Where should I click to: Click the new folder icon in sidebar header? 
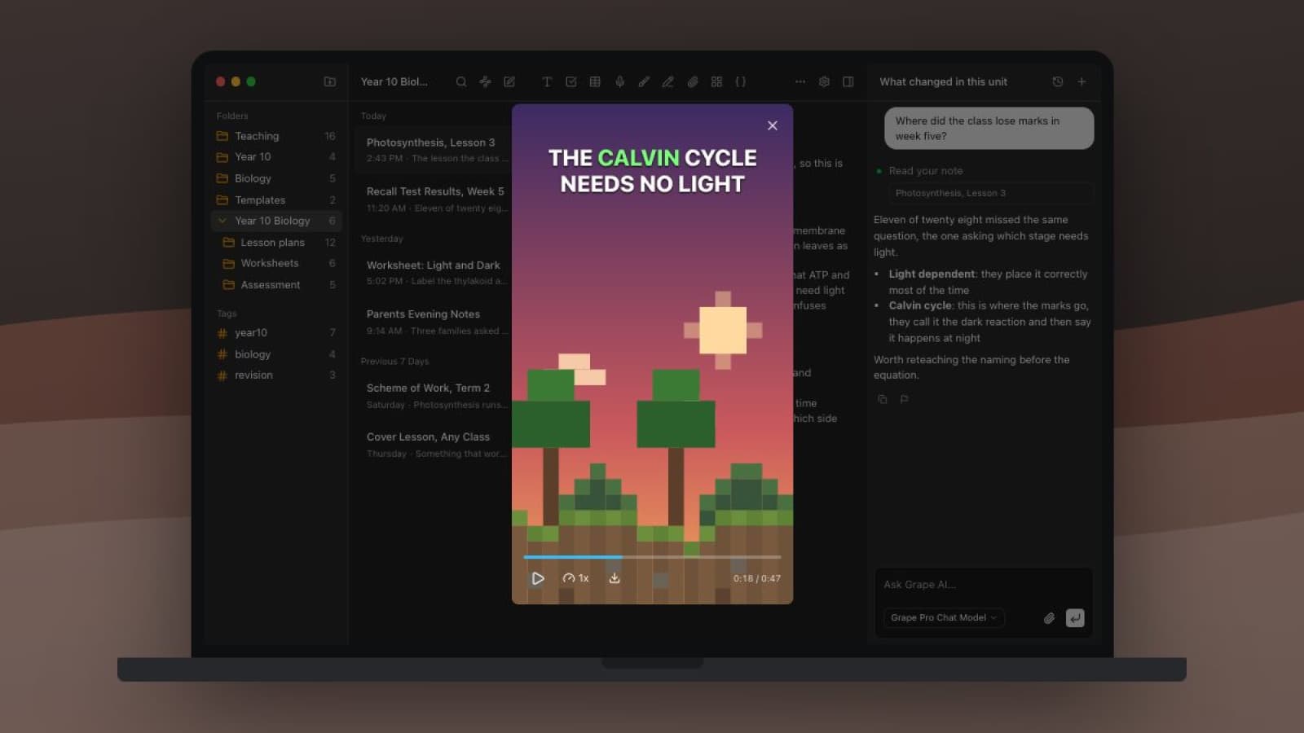coord(330,81)
